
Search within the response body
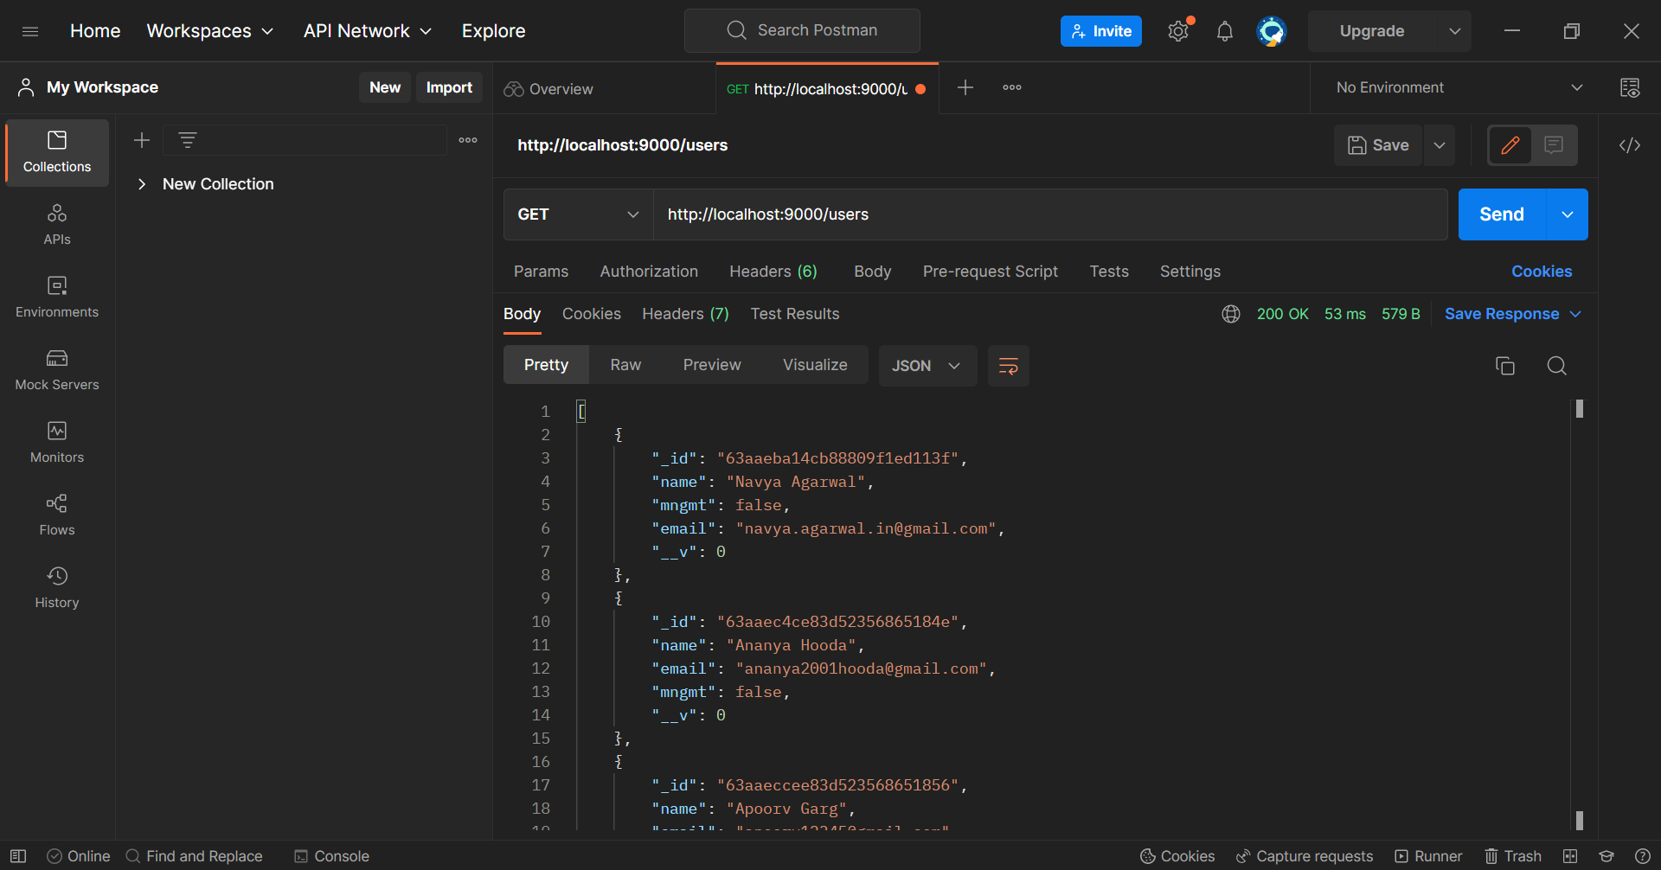(x=1556, y=366)
